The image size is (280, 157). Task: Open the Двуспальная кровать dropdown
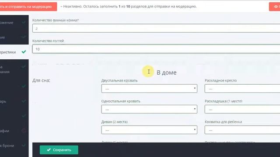point(149,89)
